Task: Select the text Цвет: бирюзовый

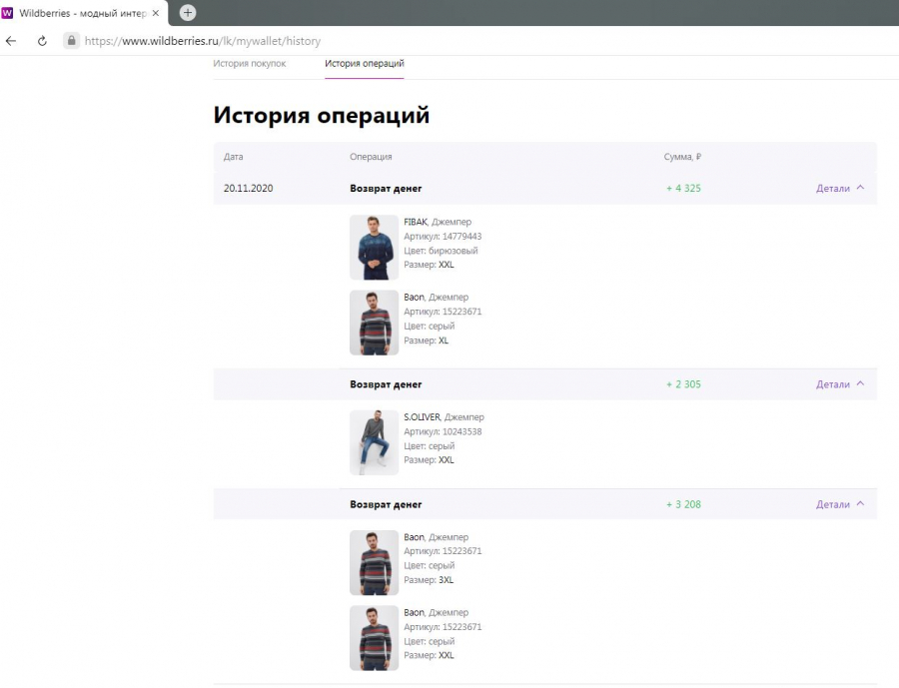Action: 441,251
